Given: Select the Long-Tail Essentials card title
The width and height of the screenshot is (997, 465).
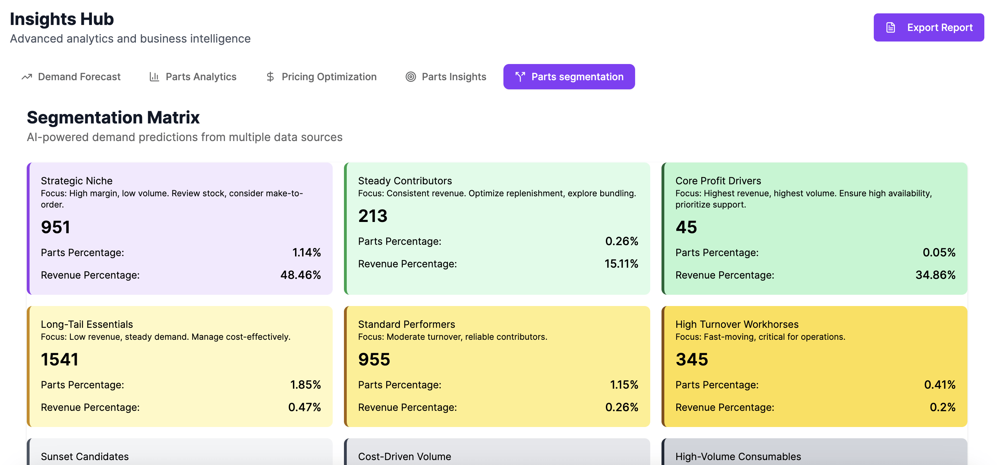Looking at the screenshot, I should coord(87,324).
